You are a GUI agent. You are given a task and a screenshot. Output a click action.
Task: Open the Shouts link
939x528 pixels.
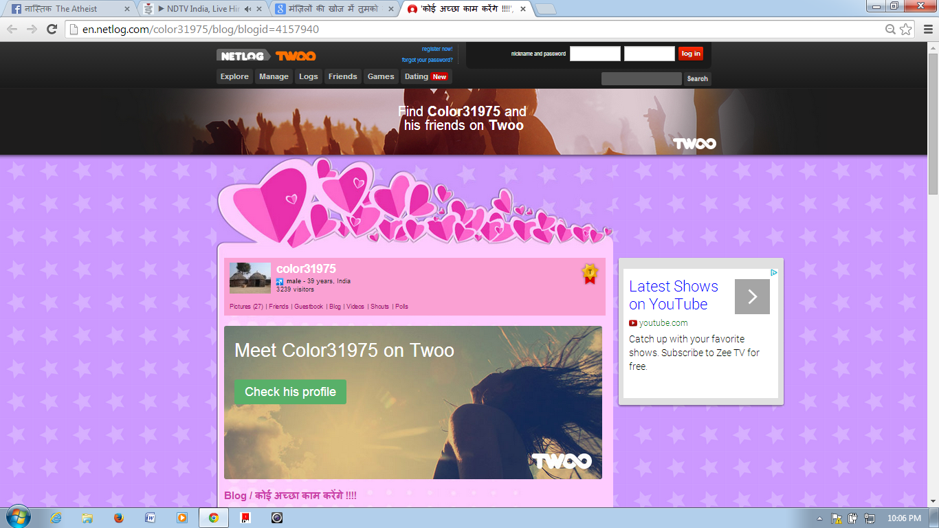tap(379, 307)
